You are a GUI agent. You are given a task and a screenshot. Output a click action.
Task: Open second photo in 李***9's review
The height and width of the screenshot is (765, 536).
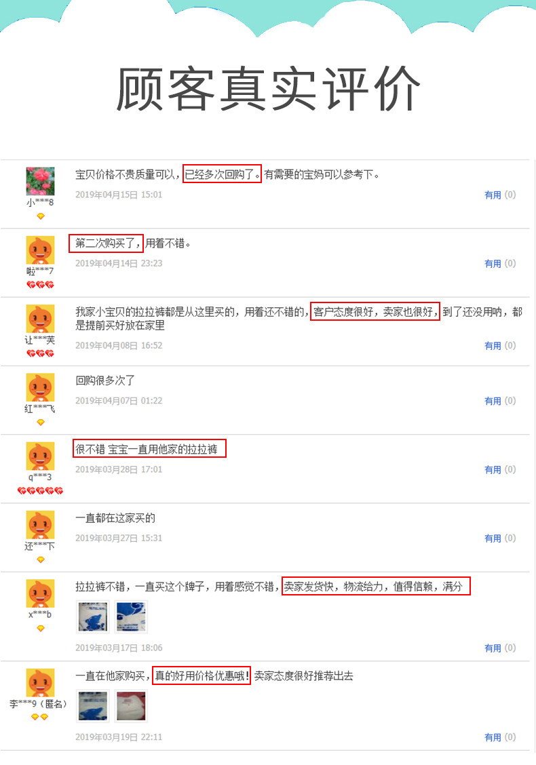coord(131,706)
